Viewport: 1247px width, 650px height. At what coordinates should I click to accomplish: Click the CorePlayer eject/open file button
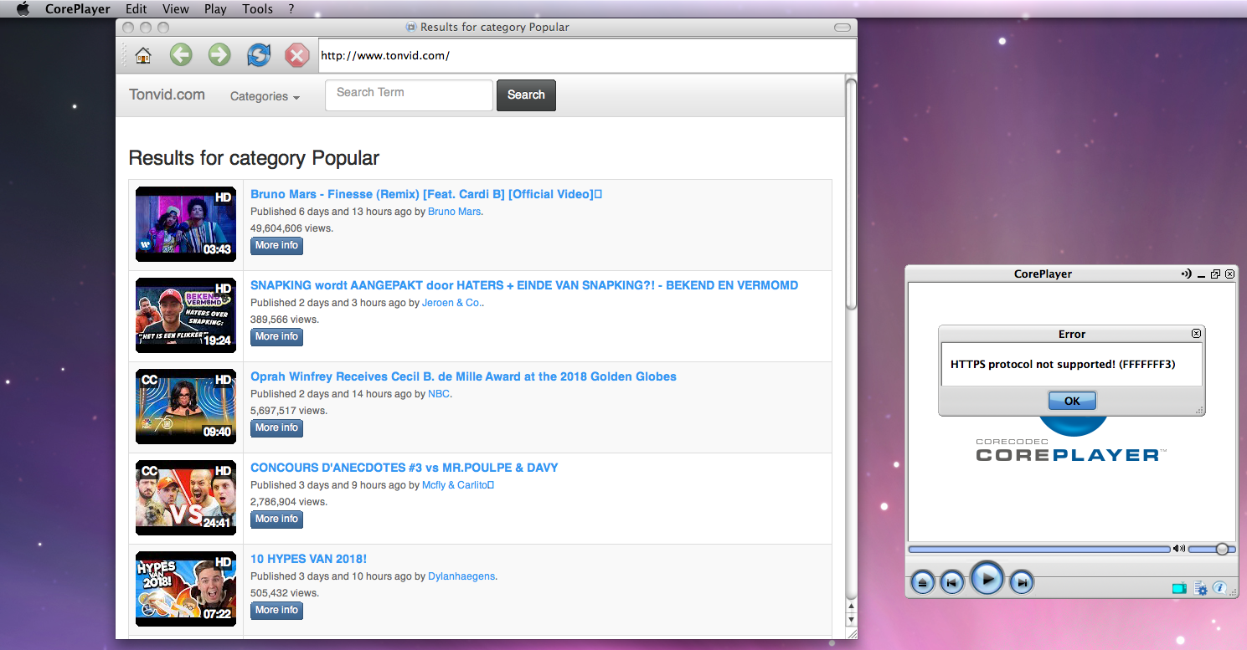point(922,581)
